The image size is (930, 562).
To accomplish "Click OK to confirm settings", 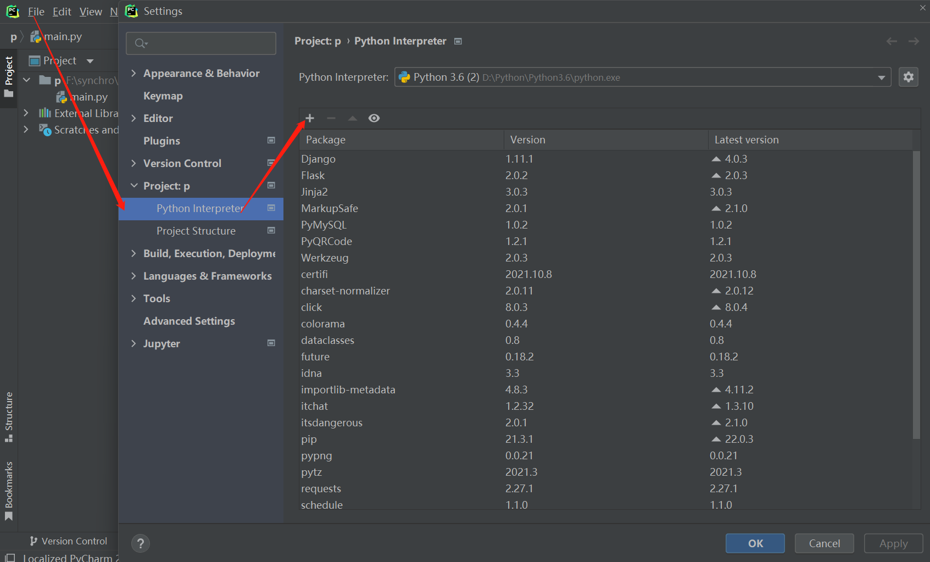I will 755,543.
